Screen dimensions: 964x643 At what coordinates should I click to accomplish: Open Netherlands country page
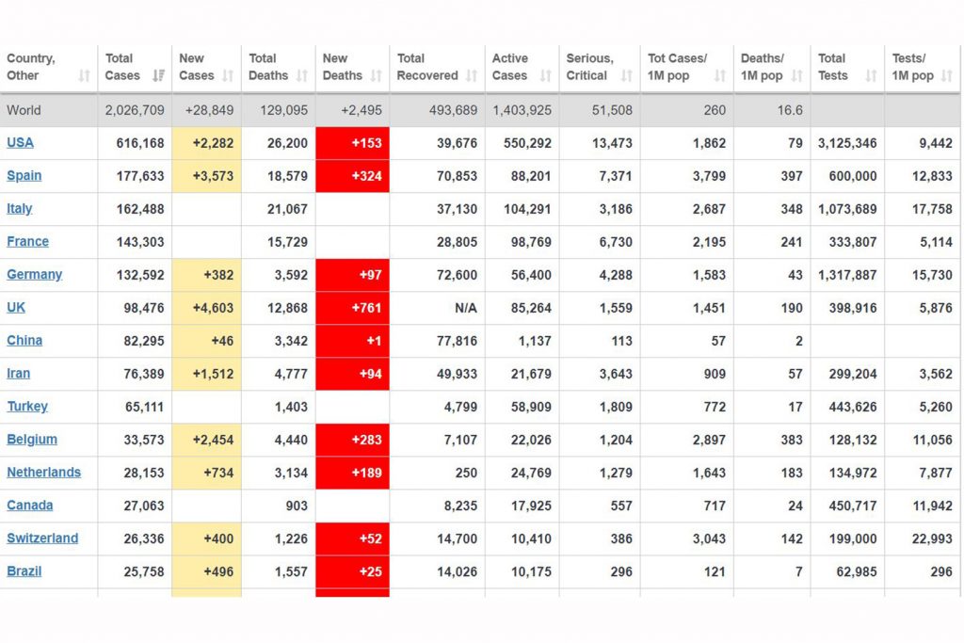(43, 472)
